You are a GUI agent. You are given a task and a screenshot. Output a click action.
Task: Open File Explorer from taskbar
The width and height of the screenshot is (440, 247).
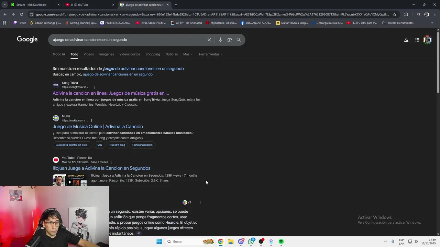coord(231,242)
